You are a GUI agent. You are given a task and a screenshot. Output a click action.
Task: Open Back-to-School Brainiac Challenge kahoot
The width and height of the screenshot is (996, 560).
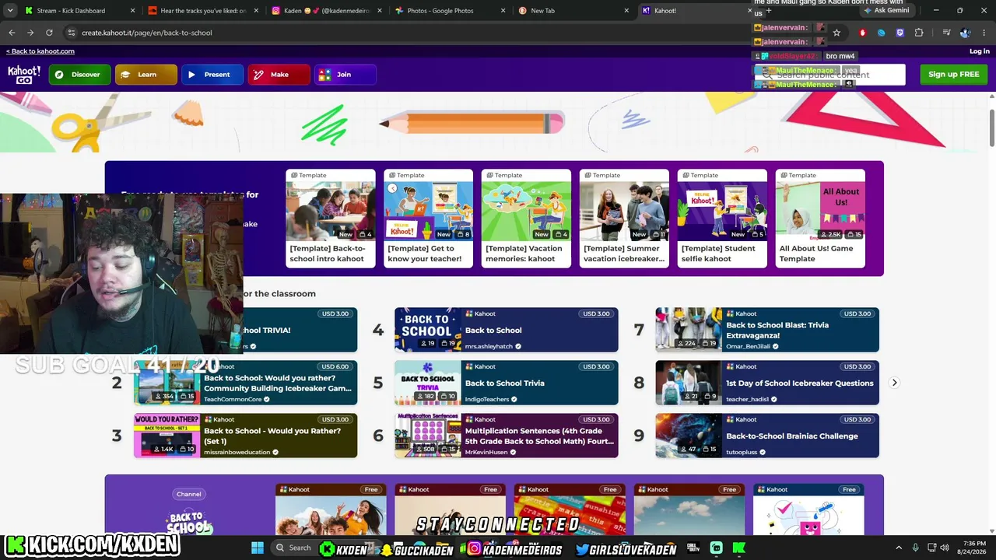767,436
